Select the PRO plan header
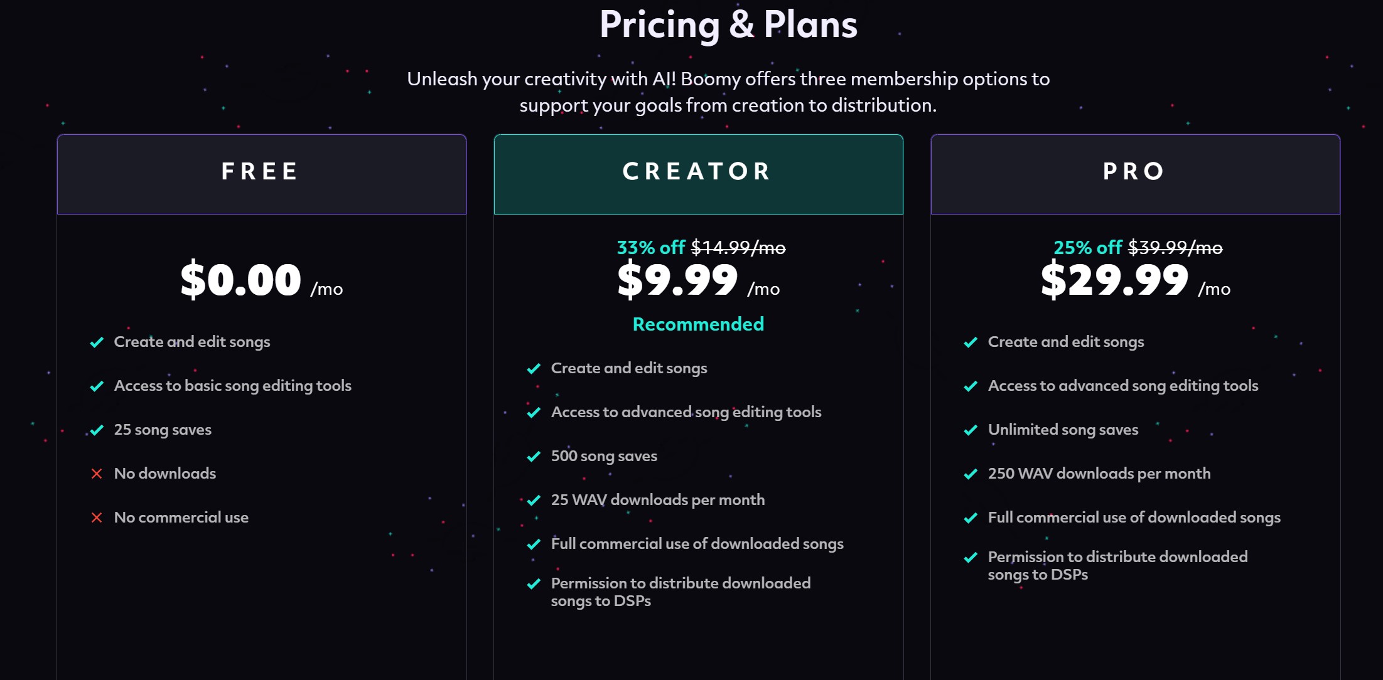 click(x=1136, y=174)
